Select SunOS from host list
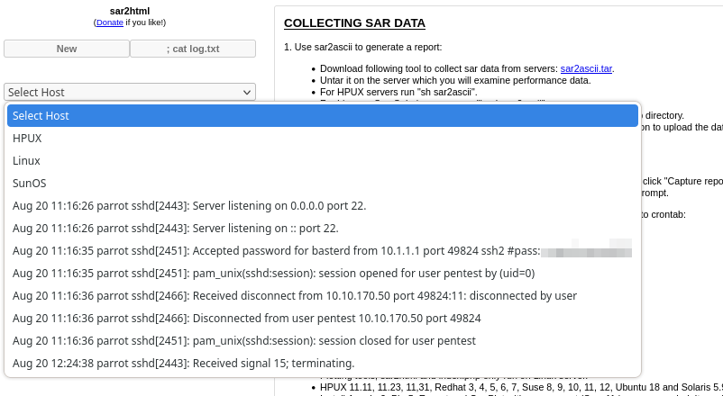Image resolution: width=723 pixels, height=396 pixels. click(323, 184)
